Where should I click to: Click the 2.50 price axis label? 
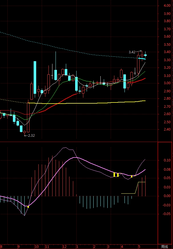pyautogui.click(x=167, y=122)
